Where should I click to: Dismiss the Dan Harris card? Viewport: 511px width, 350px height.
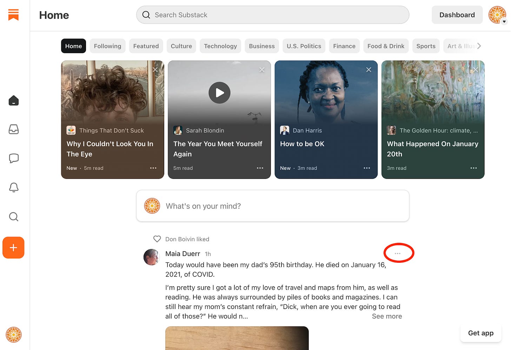coord(369,70)
